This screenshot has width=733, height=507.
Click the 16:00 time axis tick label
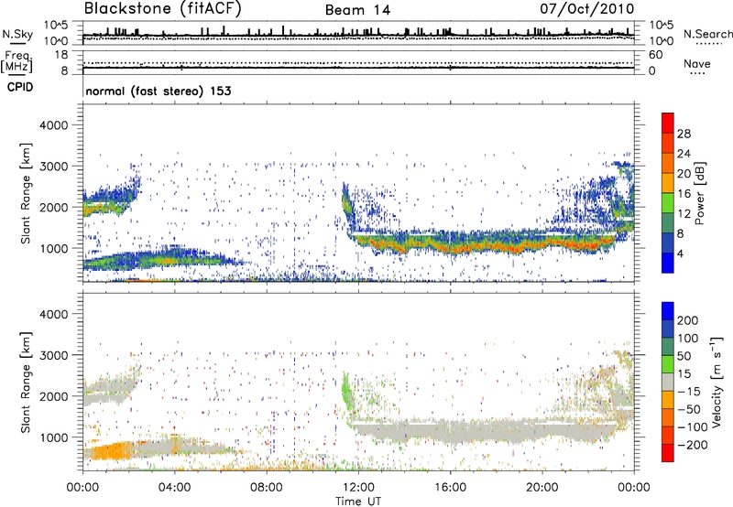click(450, 488)
